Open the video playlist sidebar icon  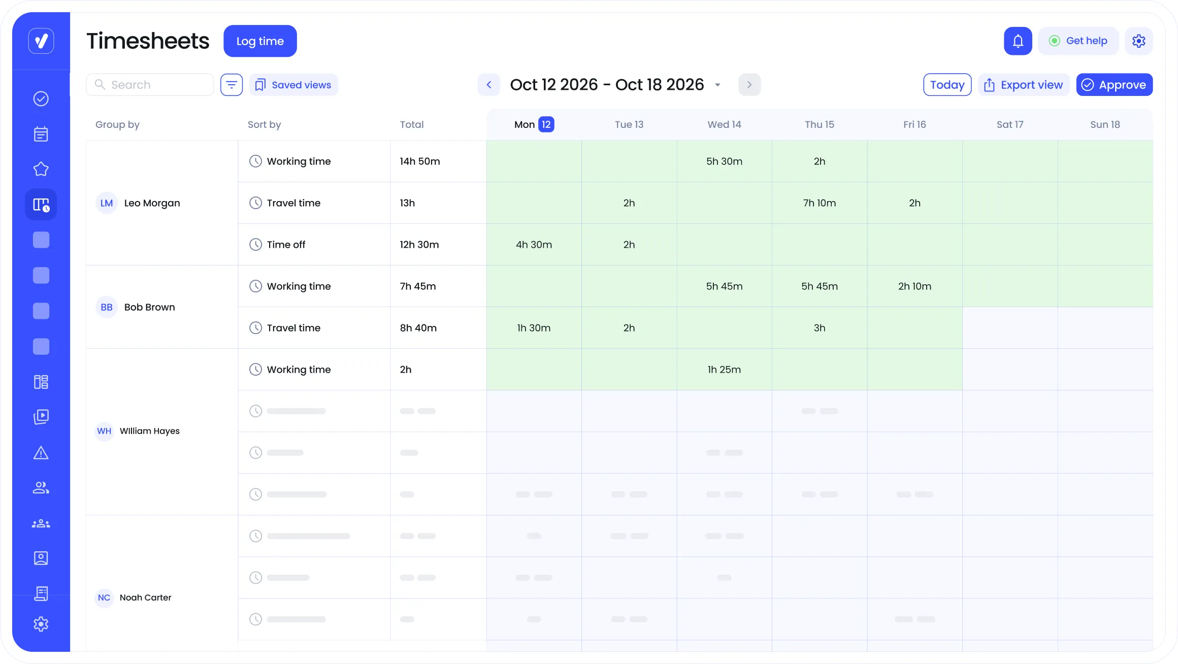click(41, 417)
